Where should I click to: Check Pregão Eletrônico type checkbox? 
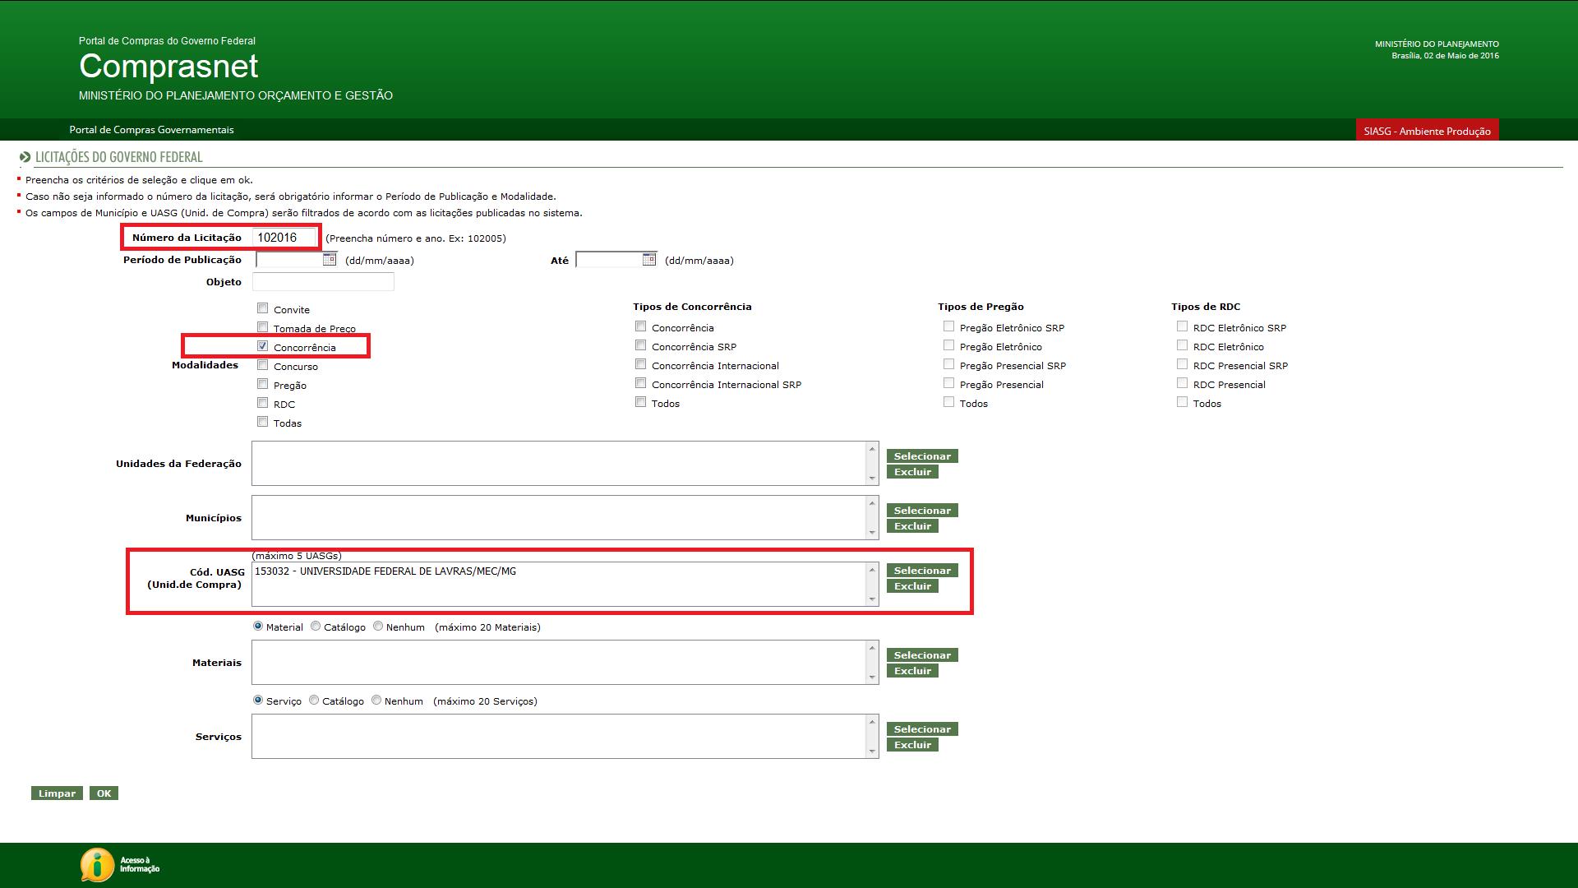[x=949, y=345]
